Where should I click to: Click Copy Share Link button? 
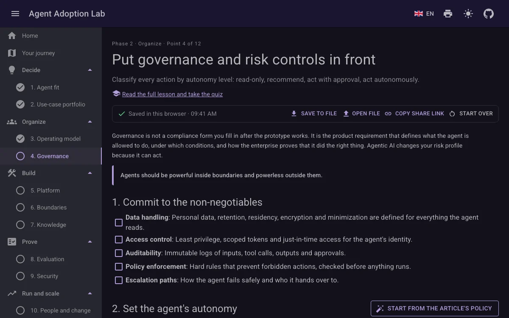[414, 114]
